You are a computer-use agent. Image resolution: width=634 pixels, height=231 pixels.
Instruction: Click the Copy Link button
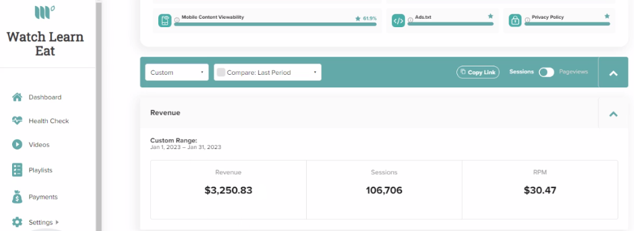[478, 72]
